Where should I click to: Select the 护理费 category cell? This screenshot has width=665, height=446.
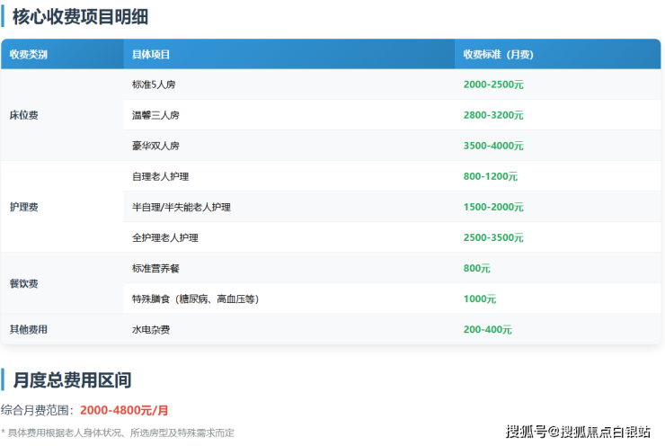tap(24, 207)
